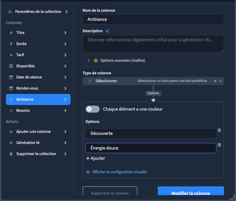Viewport: 236px width, 201px height.
Task: Open Génération IA action
Action: tap(38, 143)
